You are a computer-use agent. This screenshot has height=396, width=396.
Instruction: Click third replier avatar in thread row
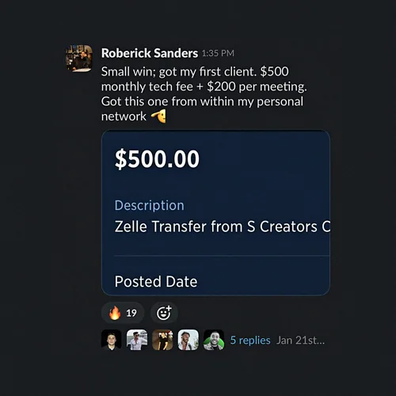pyautogui.click(x=162, y=340)
